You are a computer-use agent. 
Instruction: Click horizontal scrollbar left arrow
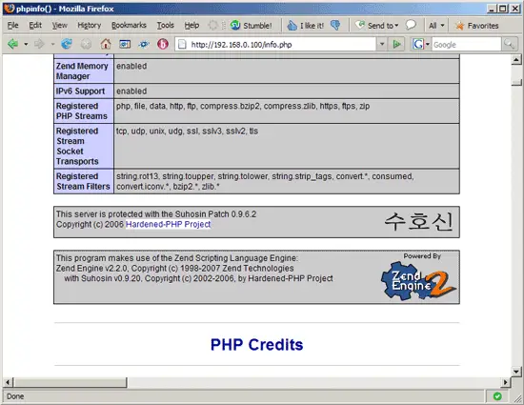tap(8, 382)
